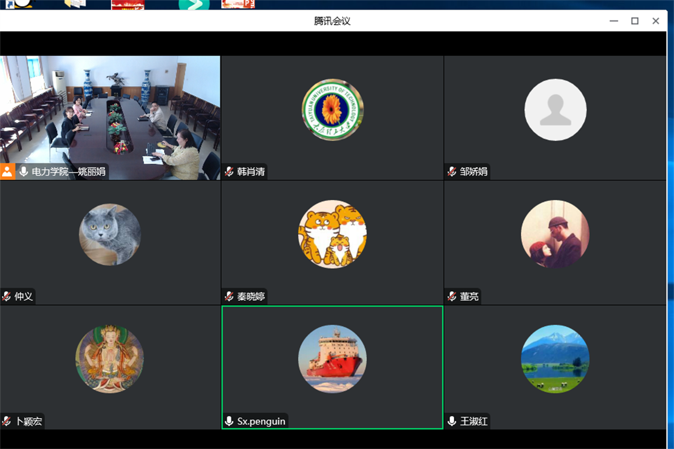Select the conference room video feed
The width and height of the screenshot is (674, 449).
pyautogui.click(x=110, y=112)
